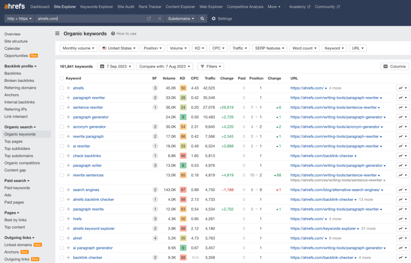Image resolution: width=411 pixels, height=263 pixels.
Task: Check the 'ai rewriter' row checkbox
Action: [61, 146]
